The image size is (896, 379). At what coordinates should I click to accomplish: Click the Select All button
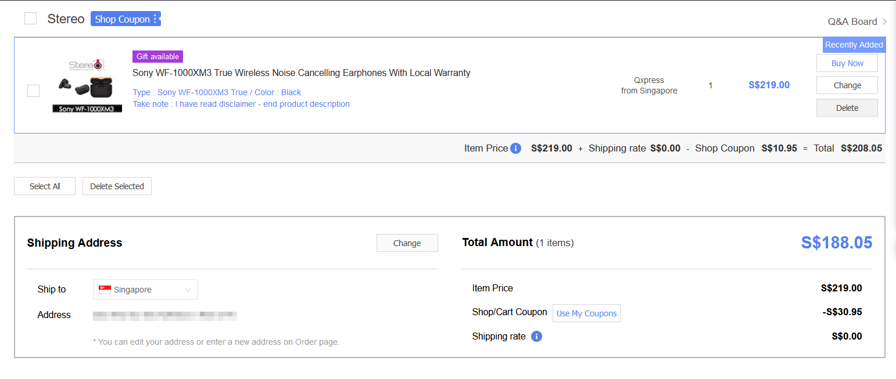pyautogui.click(x=45, y=186)
